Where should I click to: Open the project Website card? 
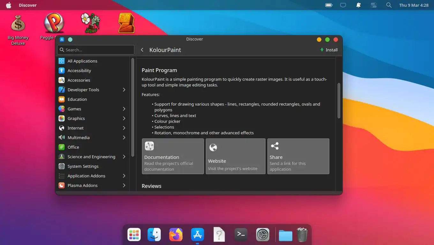tap(236, 156)
